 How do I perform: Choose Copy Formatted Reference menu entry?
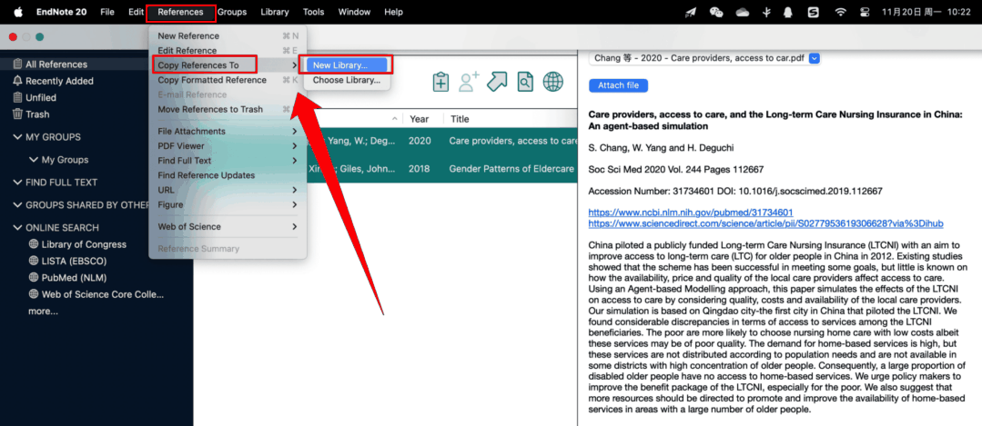(212, 80)
